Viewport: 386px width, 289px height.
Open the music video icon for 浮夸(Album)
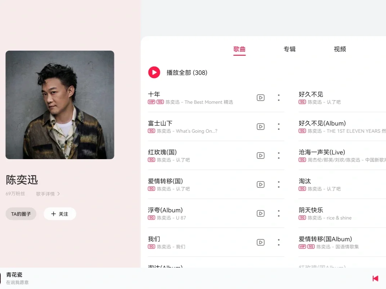[260, 213]
